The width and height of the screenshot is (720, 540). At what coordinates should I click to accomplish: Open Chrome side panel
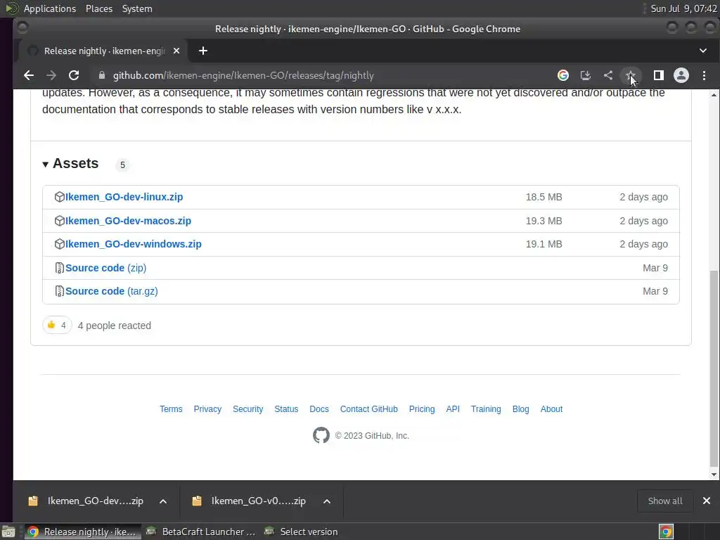tap(658, 75)
